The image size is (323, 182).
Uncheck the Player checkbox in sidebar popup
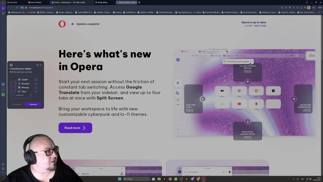coord(36,92)
